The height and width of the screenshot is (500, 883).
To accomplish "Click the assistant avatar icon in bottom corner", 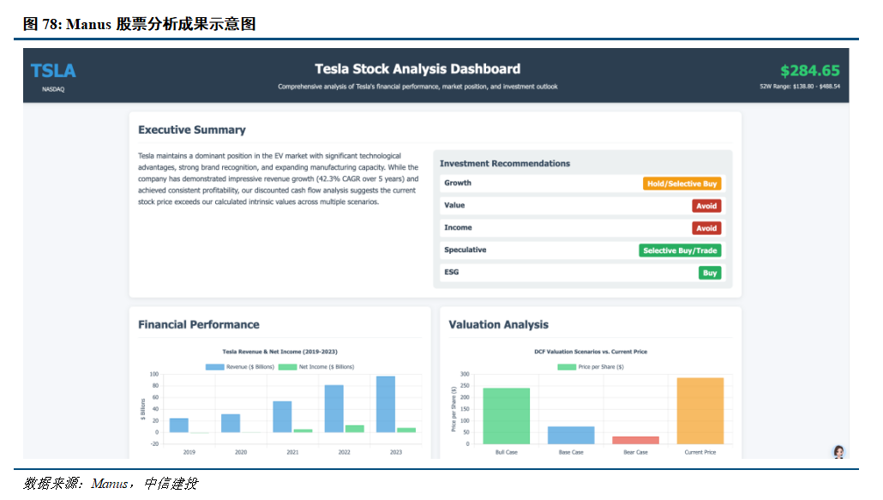I will pos(838,451).
